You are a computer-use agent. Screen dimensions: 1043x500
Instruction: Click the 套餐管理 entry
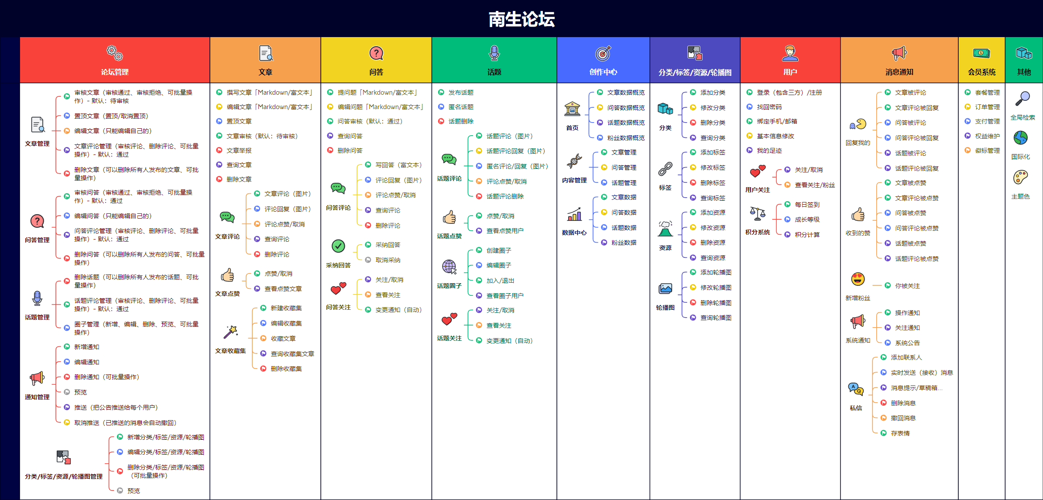[x=987, y=92]
